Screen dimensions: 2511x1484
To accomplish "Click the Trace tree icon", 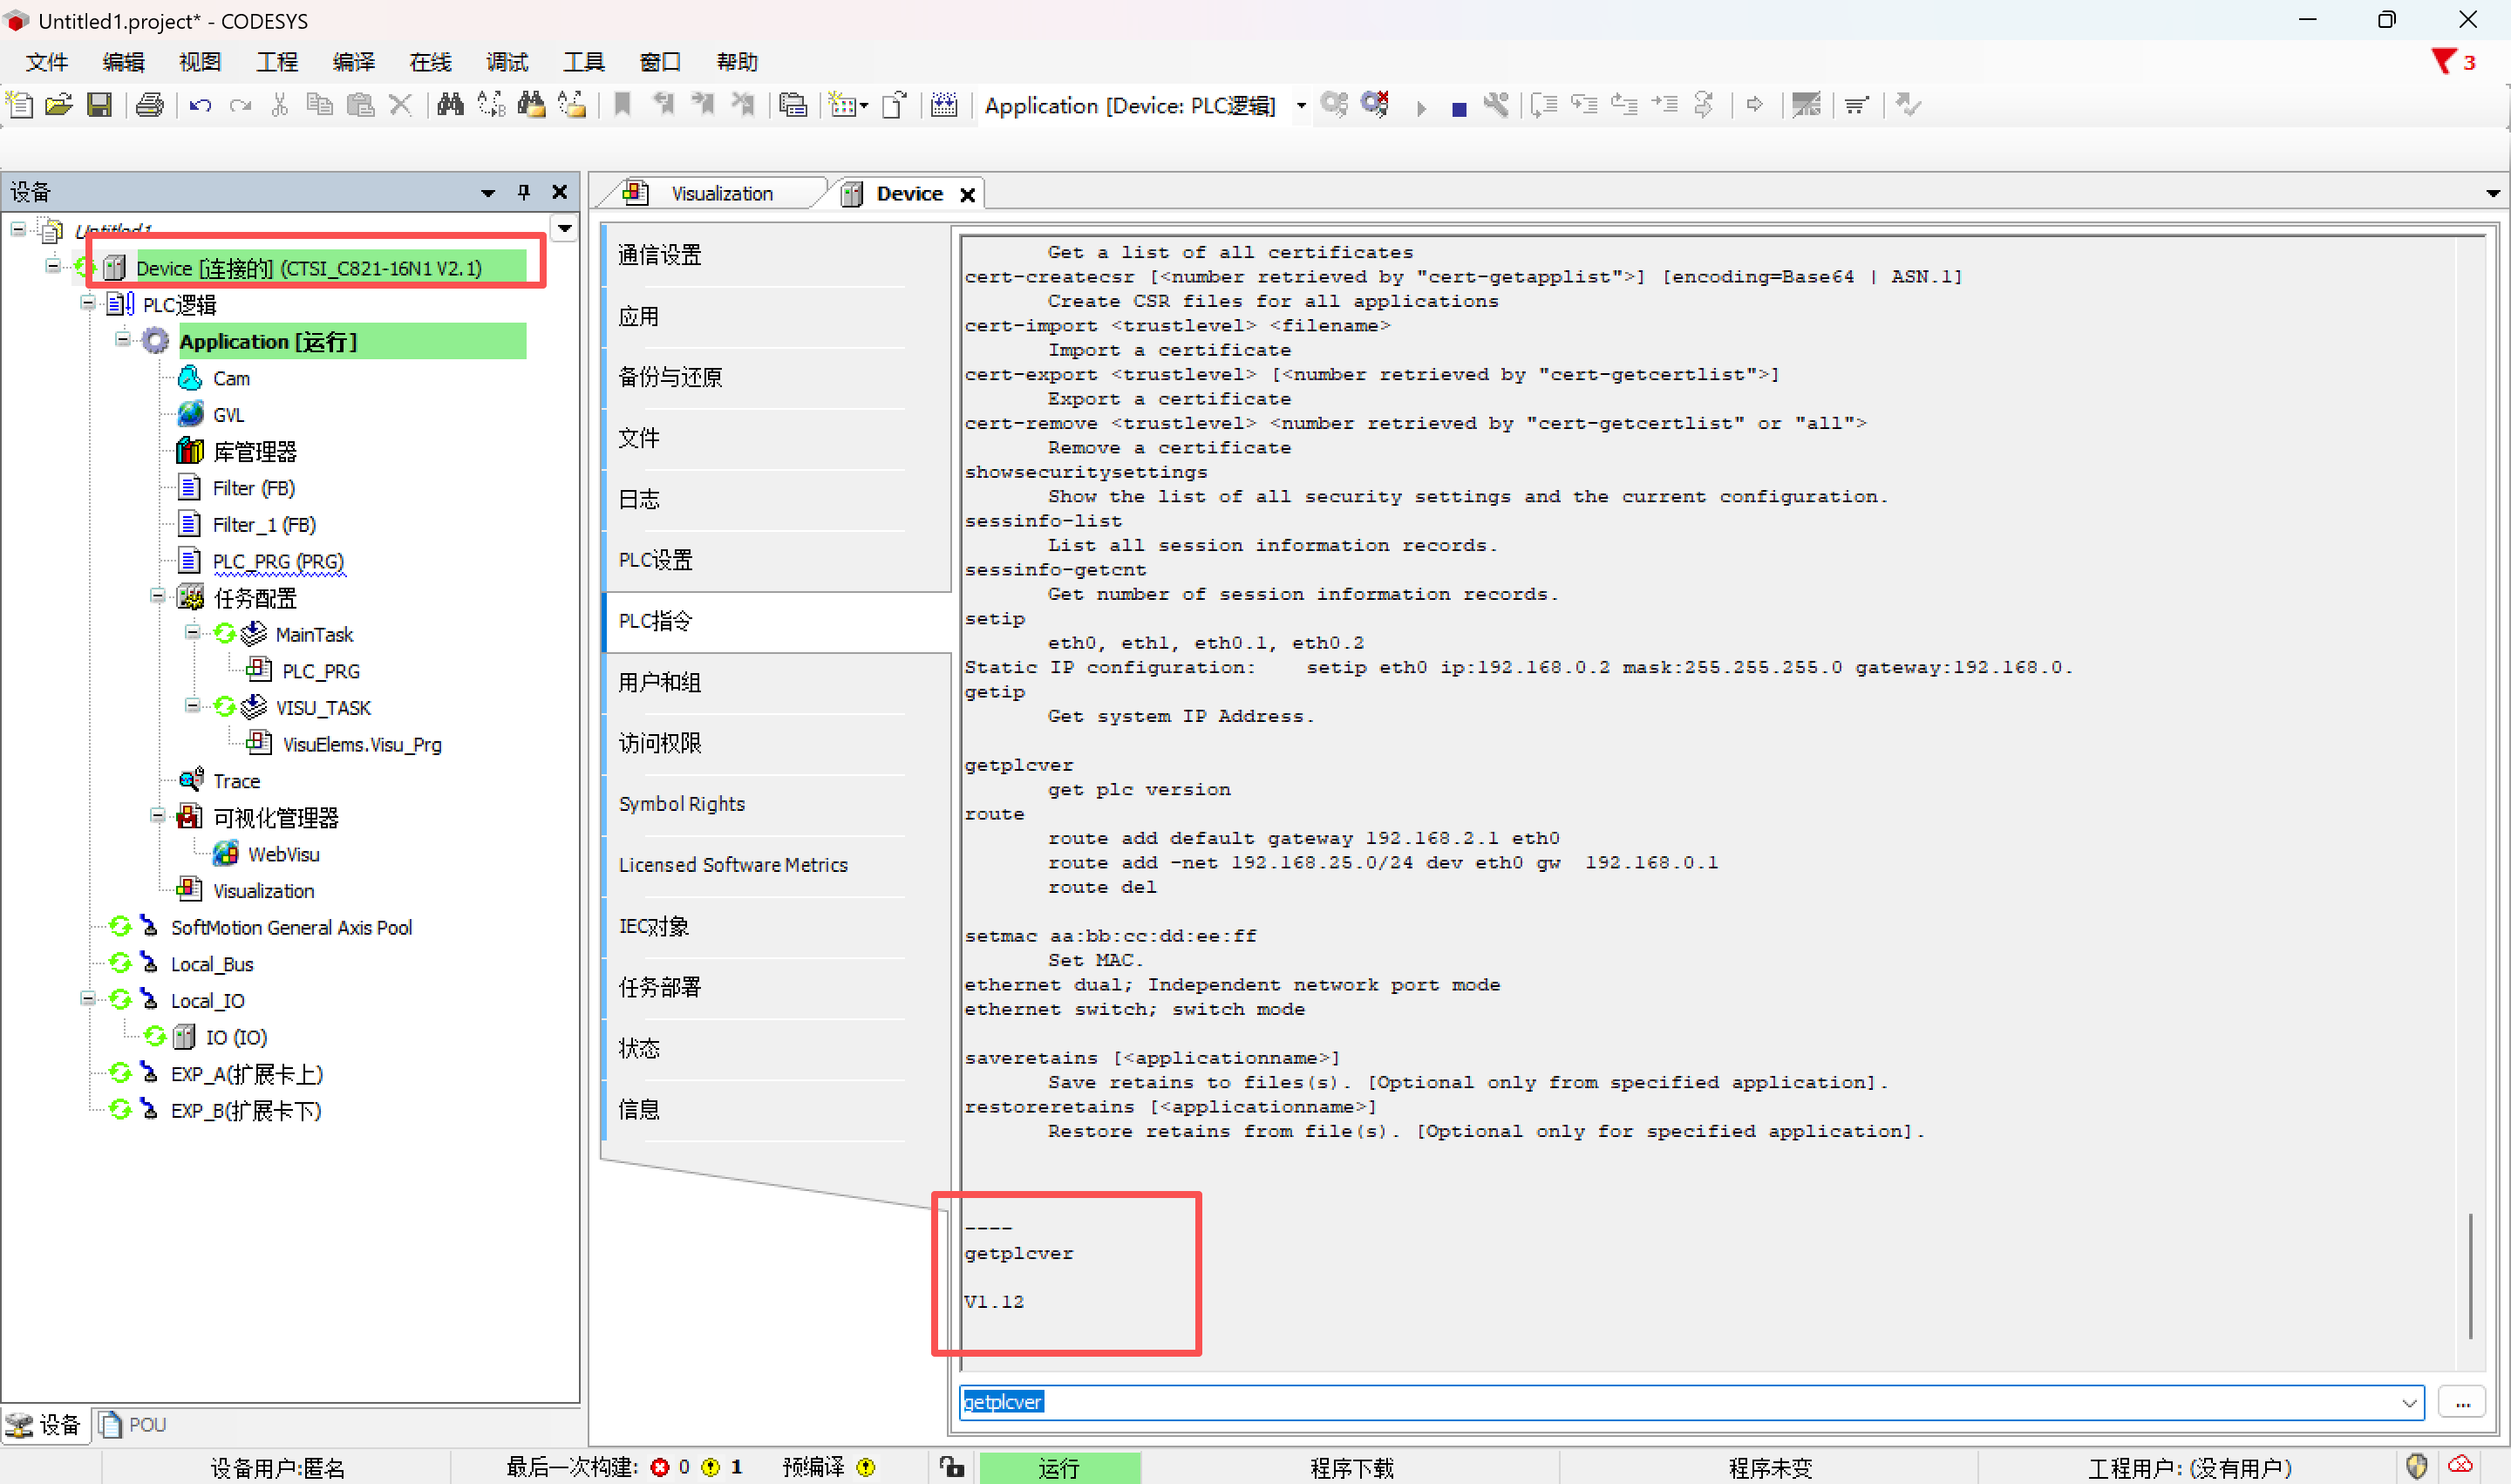I will click(190, 780).
